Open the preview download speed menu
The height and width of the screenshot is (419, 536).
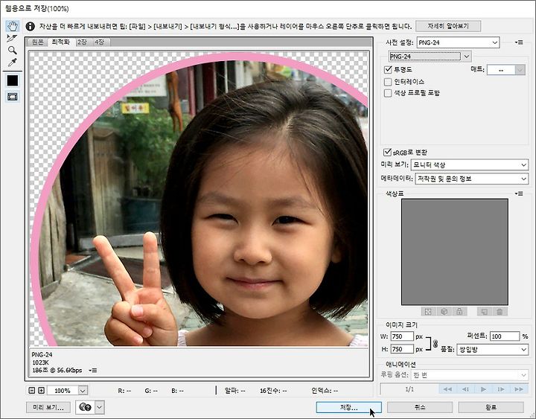pos(92,371)
